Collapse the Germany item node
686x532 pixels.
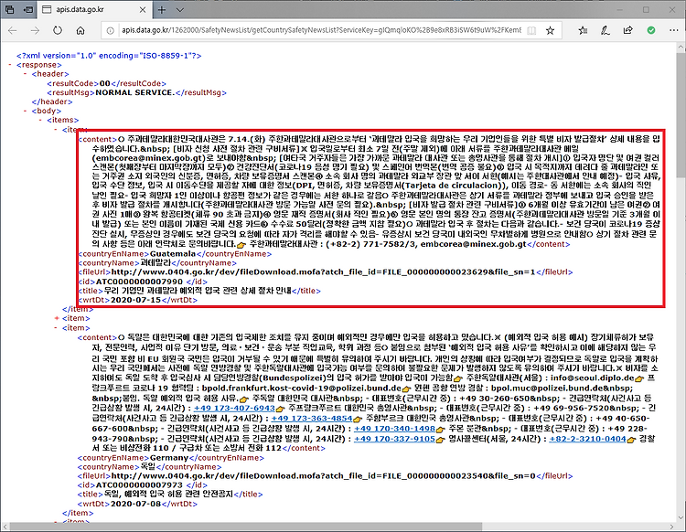(57, 328)
